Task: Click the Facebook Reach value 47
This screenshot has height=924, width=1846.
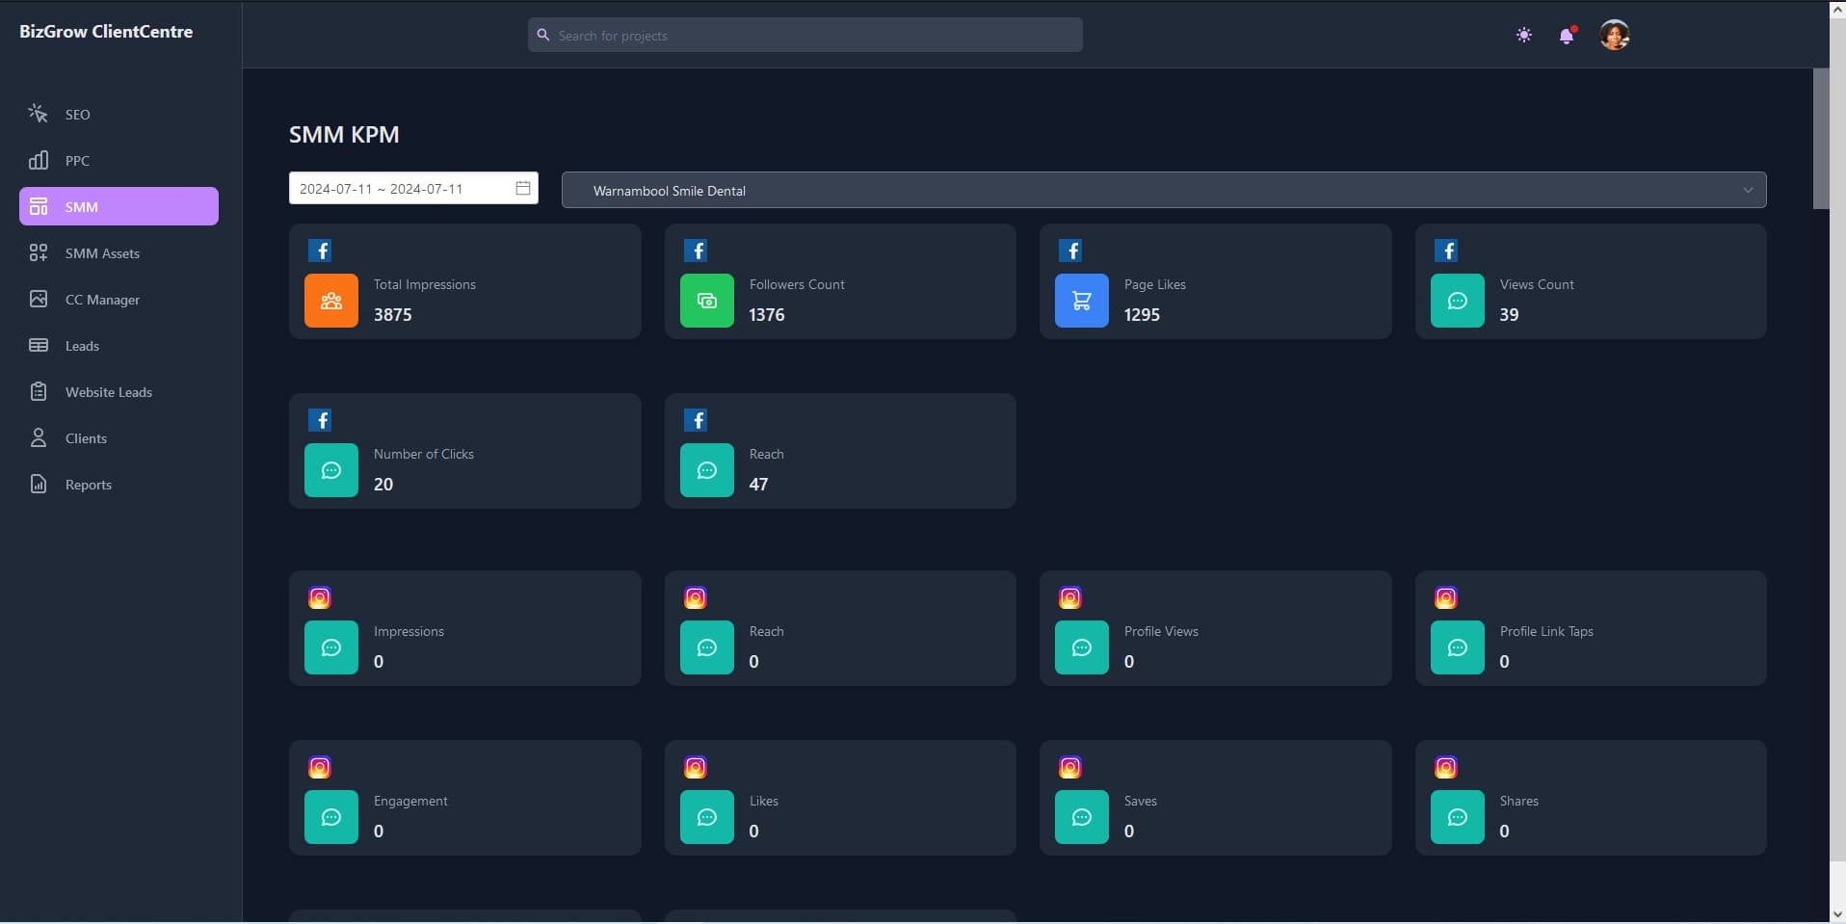Action: pos(758,485)
